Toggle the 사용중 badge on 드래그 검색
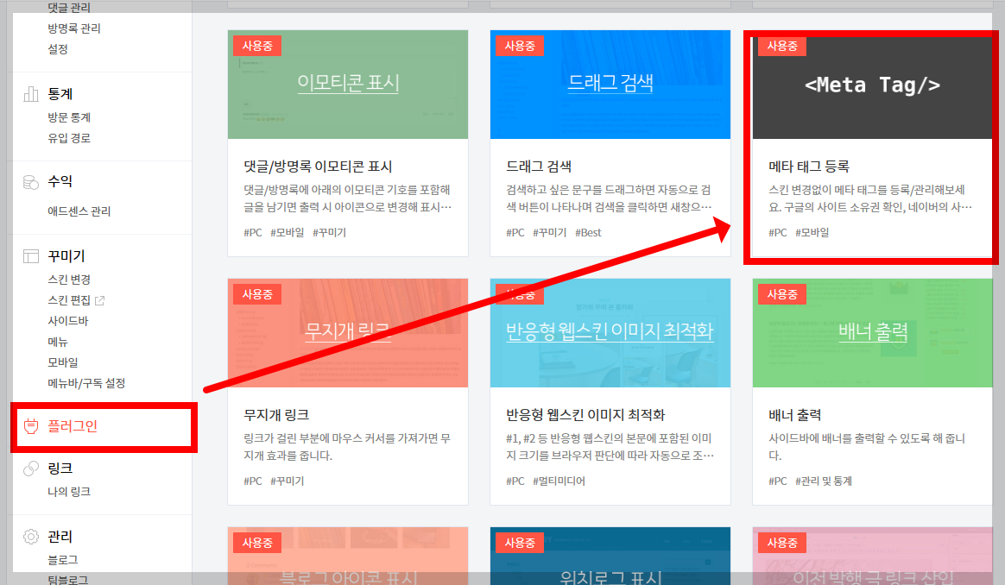This screenshot has height=585, width=1005. [x=519, y=46]
